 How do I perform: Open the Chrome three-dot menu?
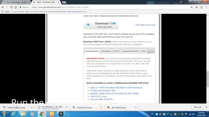[206, 7]
